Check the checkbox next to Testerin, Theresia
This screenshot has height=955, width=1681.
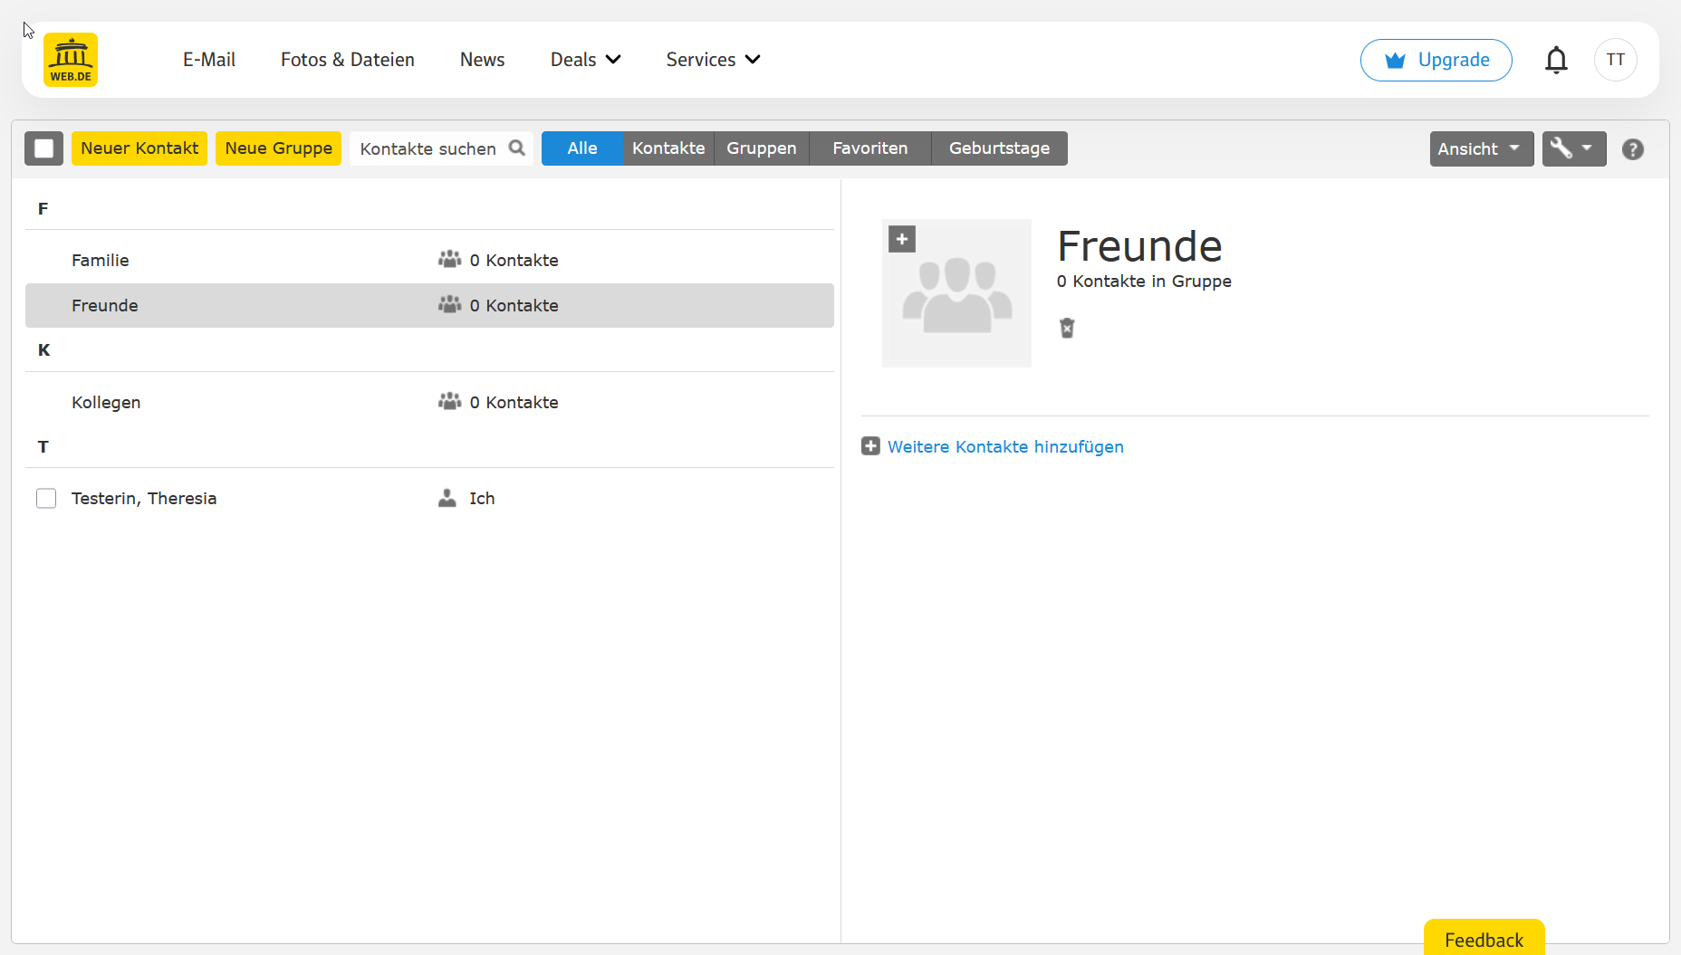coord(46,498)
